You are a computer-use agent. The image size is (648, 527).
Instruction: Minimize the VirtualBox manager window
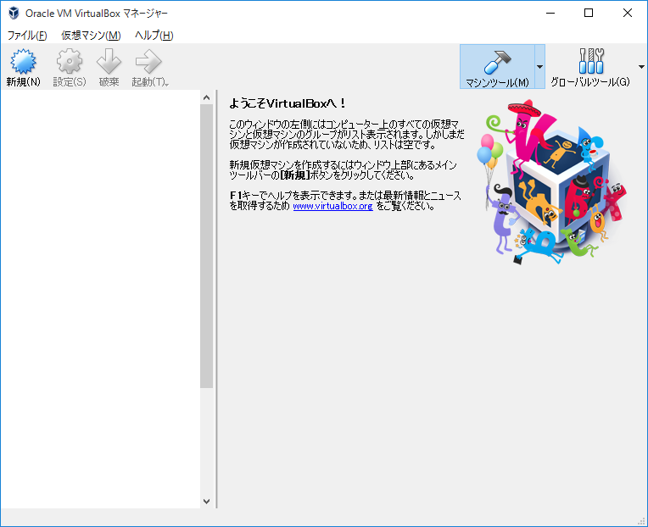click(550, 13)
